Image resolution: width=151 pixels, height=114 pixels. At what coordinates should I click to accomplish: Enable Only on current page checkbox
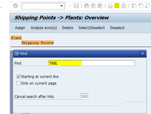18,83
